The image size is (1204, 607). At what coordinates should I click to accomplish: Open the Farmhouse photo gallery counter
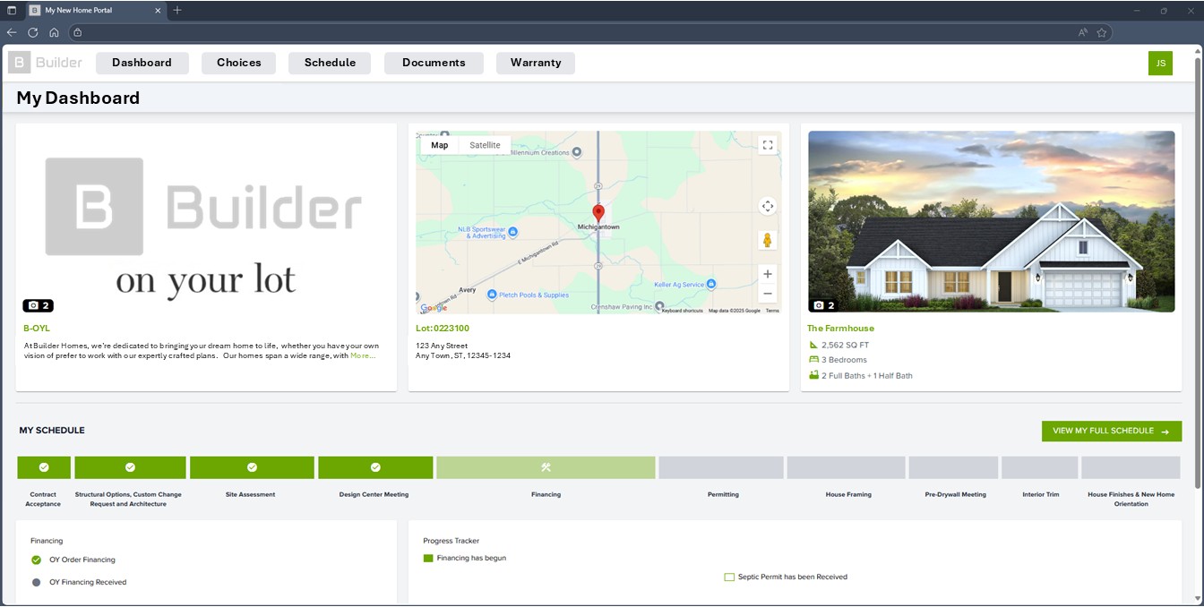click(x=823, y=305)
